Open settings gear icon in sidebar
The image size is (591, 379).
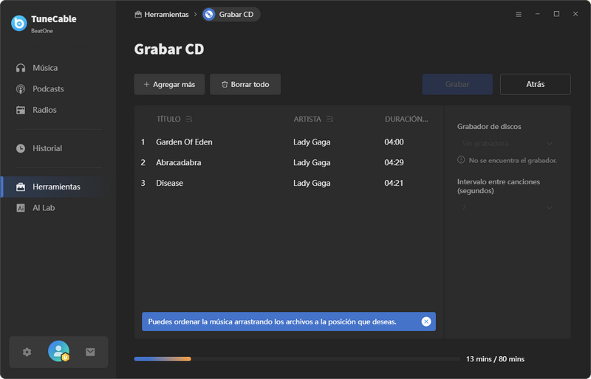click(27, 352)
